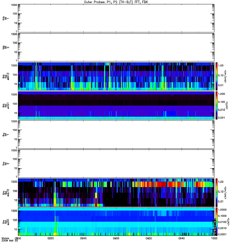Click the 'thc fbk scm1' y-axis label

pos(6,222)
